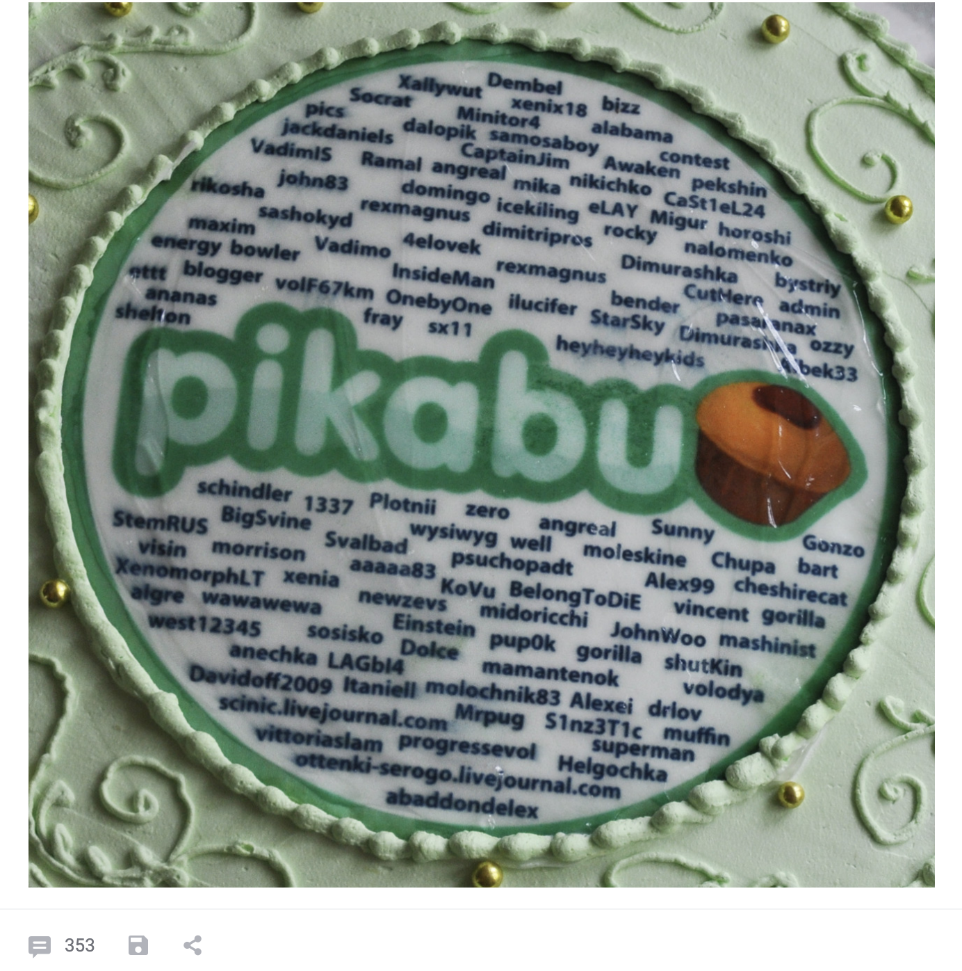Share the post using the share icon

coord(193,945)
